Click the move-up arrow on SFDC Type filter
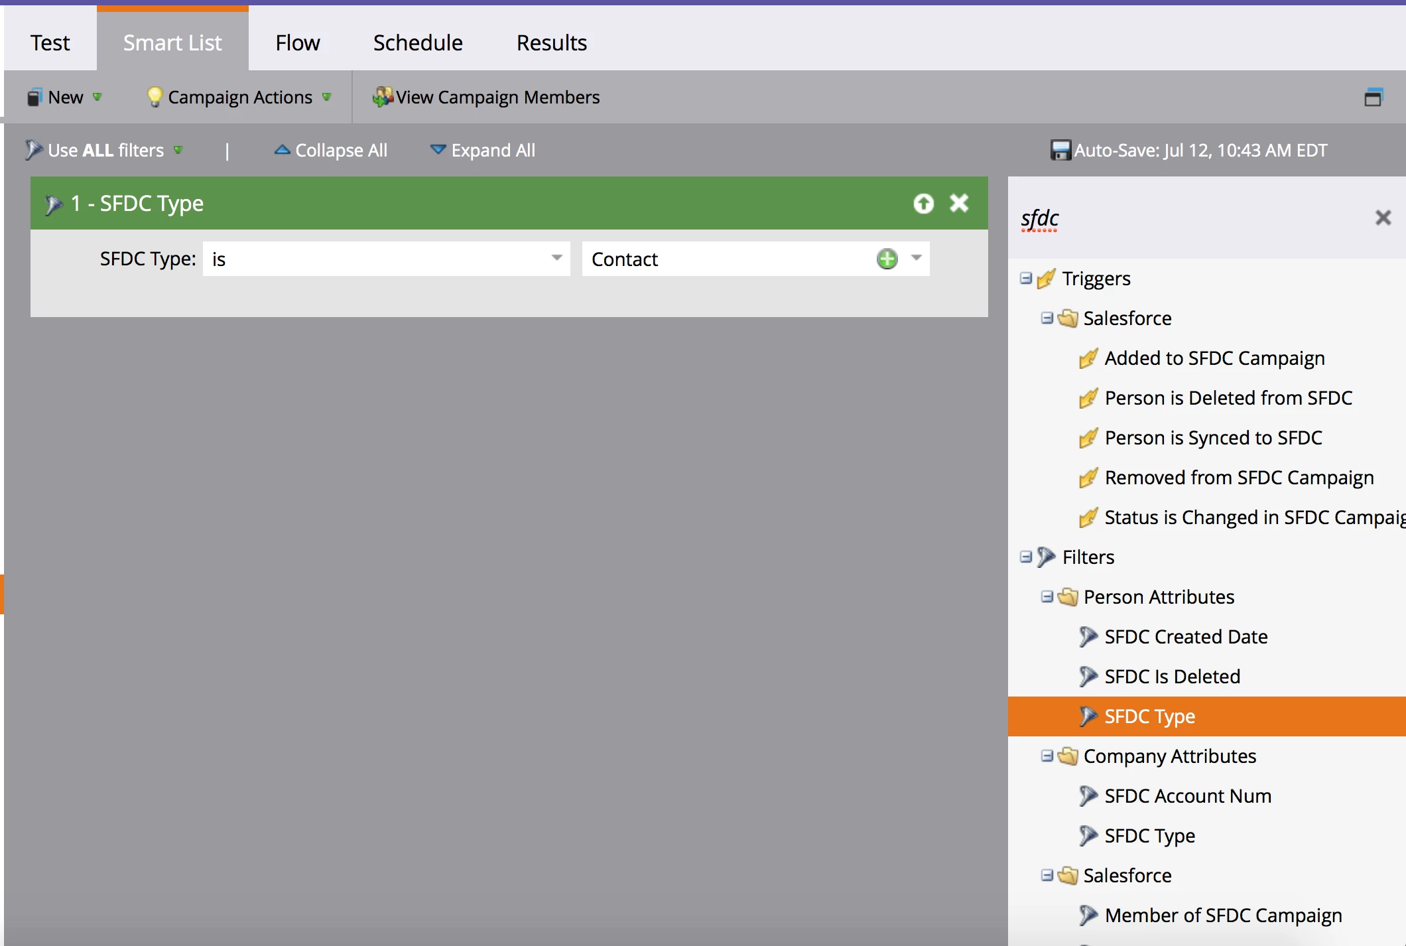Image resolution: width=1406 pixels, height=946 pixels. (923, 203)
